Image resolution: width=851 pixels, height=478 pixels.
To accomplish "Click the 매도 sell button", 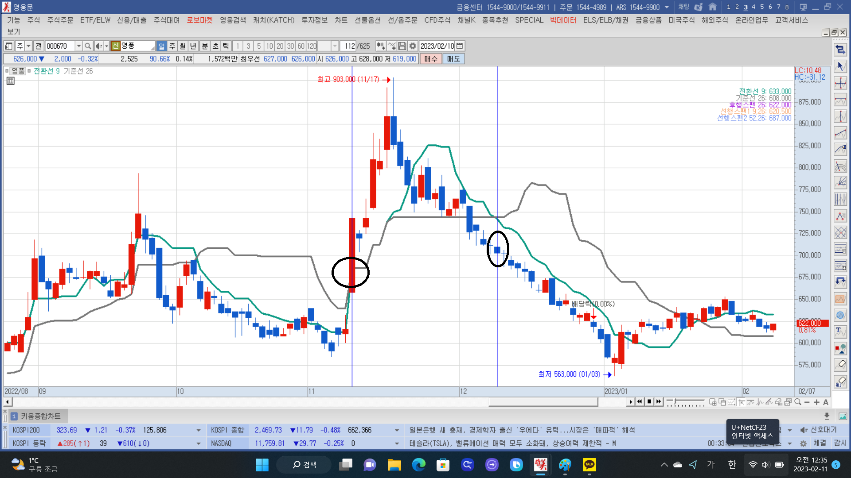I will click(453, 59).
